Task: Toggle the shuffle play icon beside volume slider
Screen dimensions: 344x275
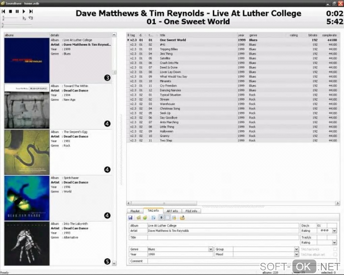Action: pos(24,18)
